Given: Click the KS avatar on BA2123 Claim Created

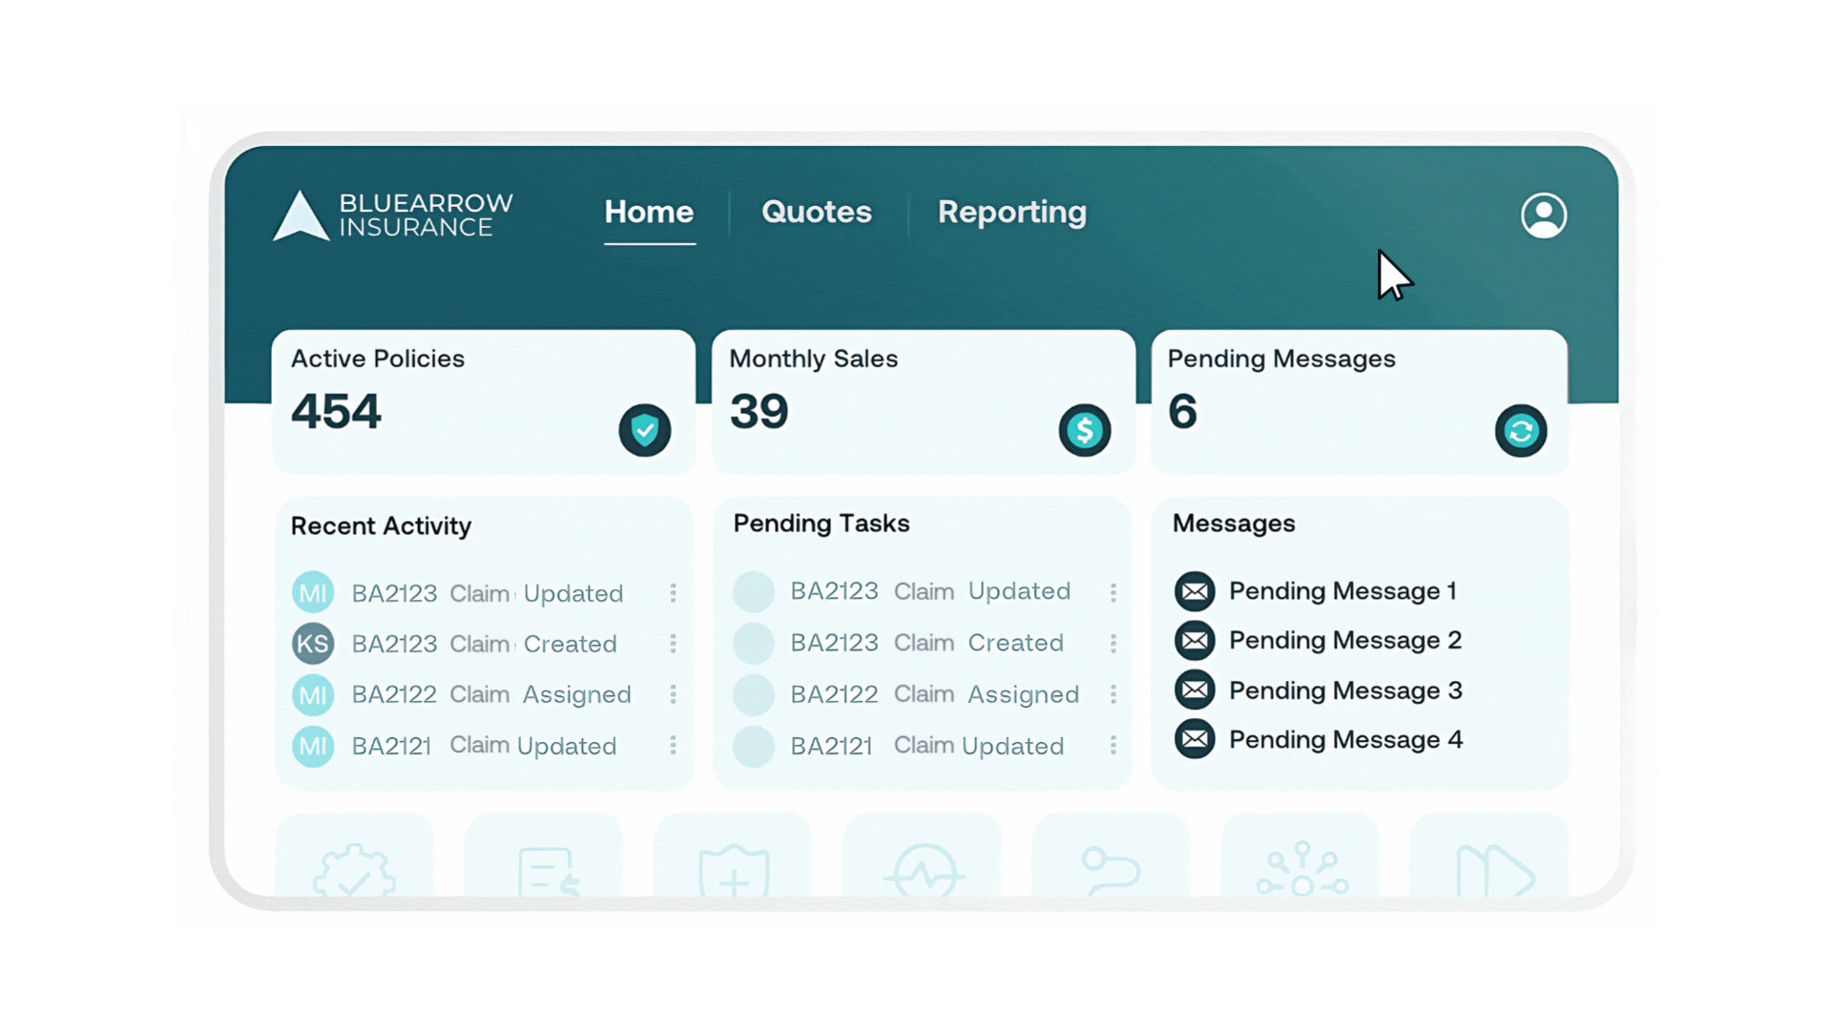Looking at the screenshot, I should (313, 644).
